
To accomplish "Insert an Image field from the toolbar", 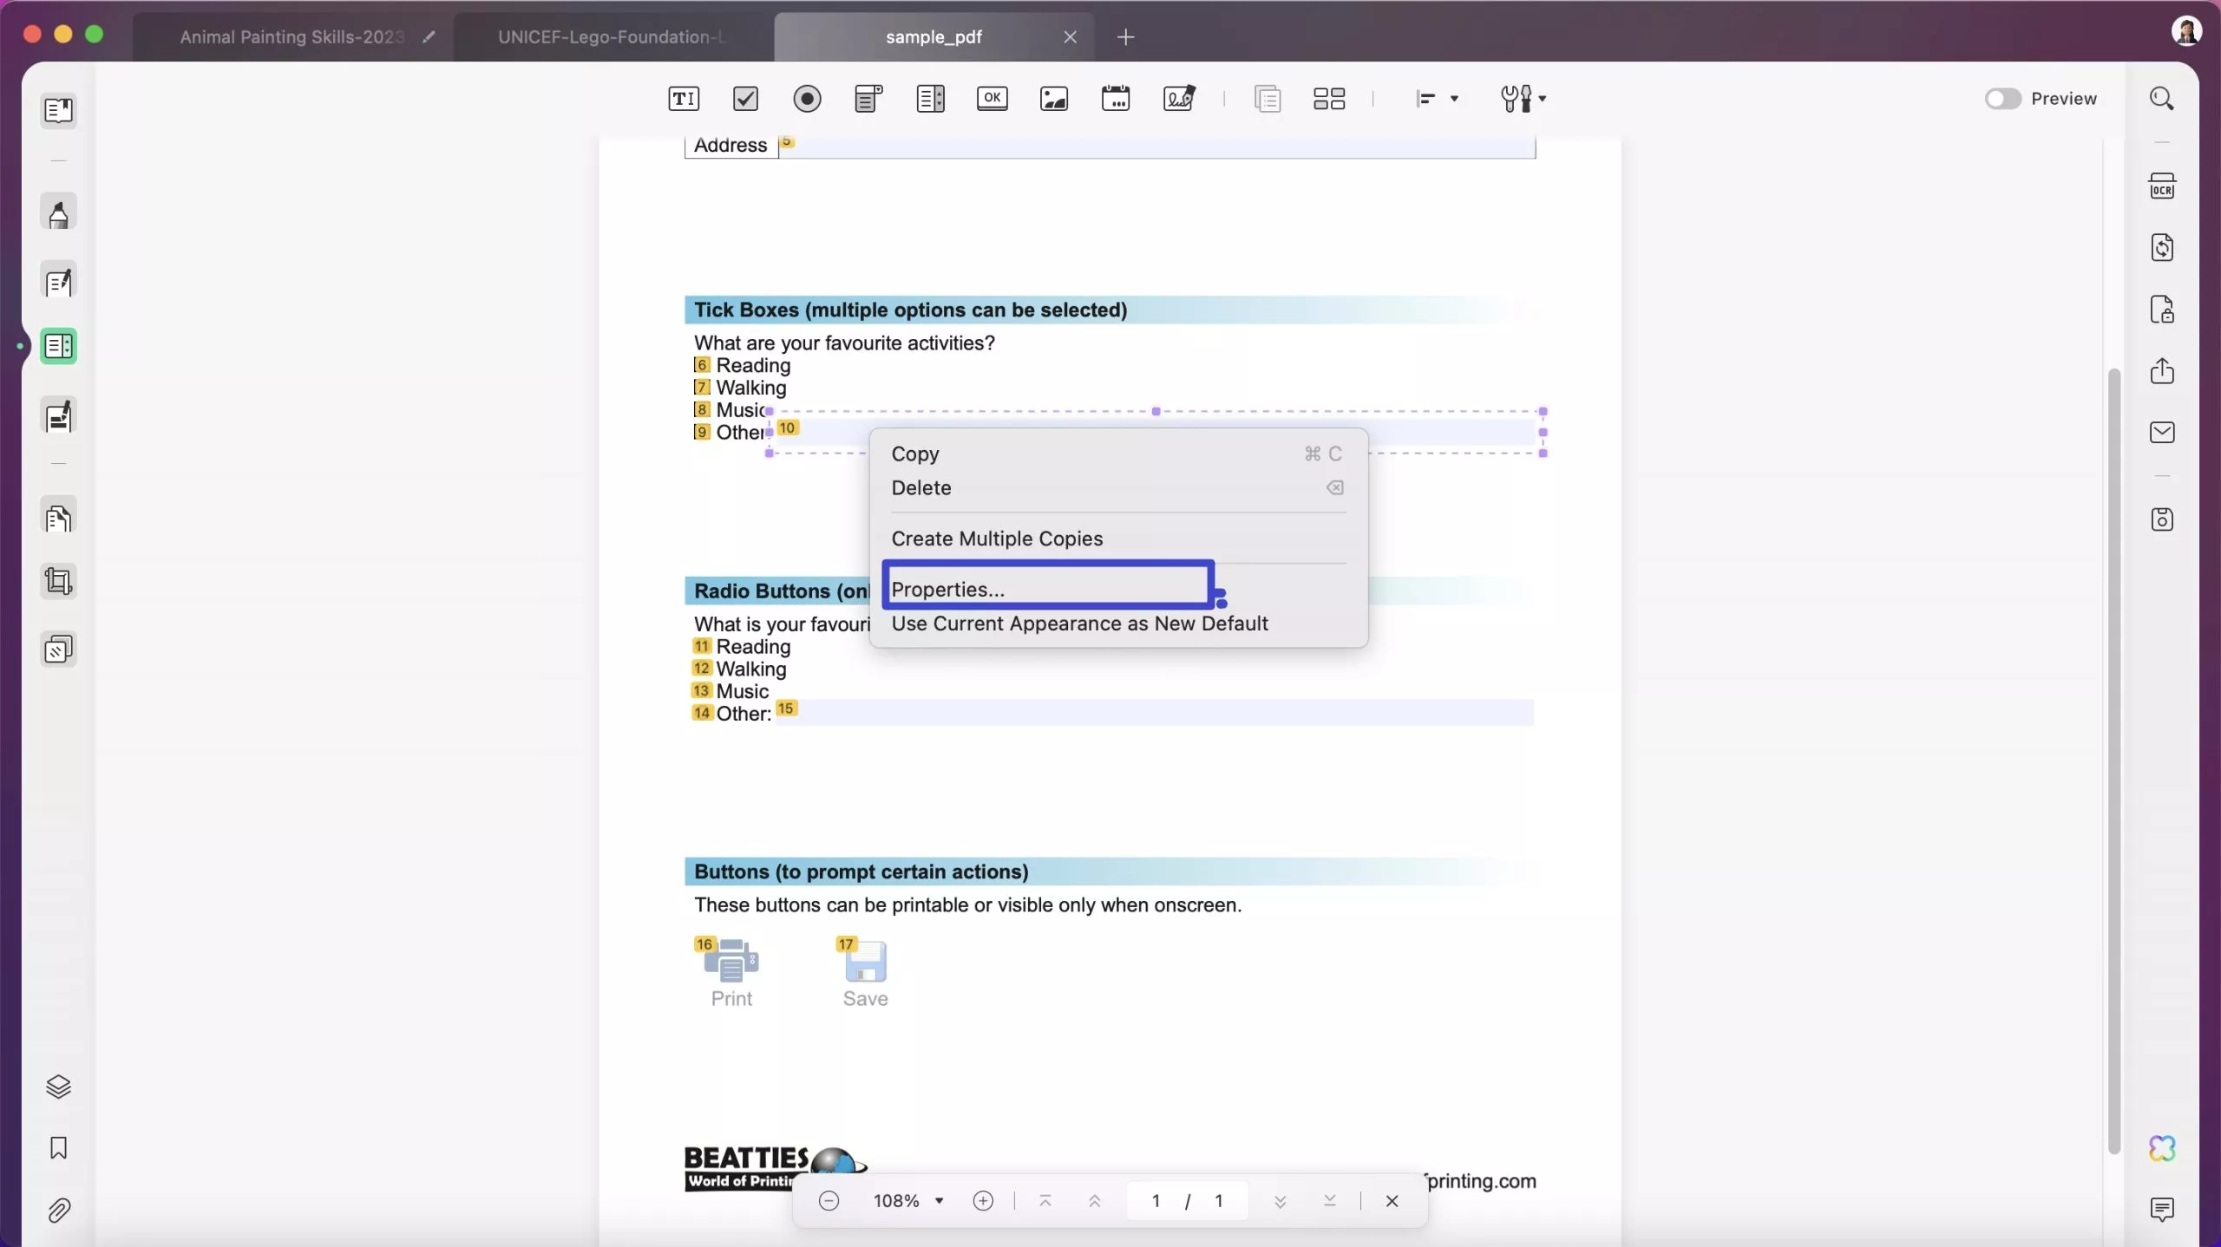I will [x=1052, y=98].
